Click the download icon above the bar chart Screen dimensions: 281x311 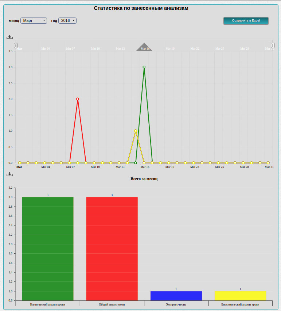pyautogui.click(x=10, y=174)
